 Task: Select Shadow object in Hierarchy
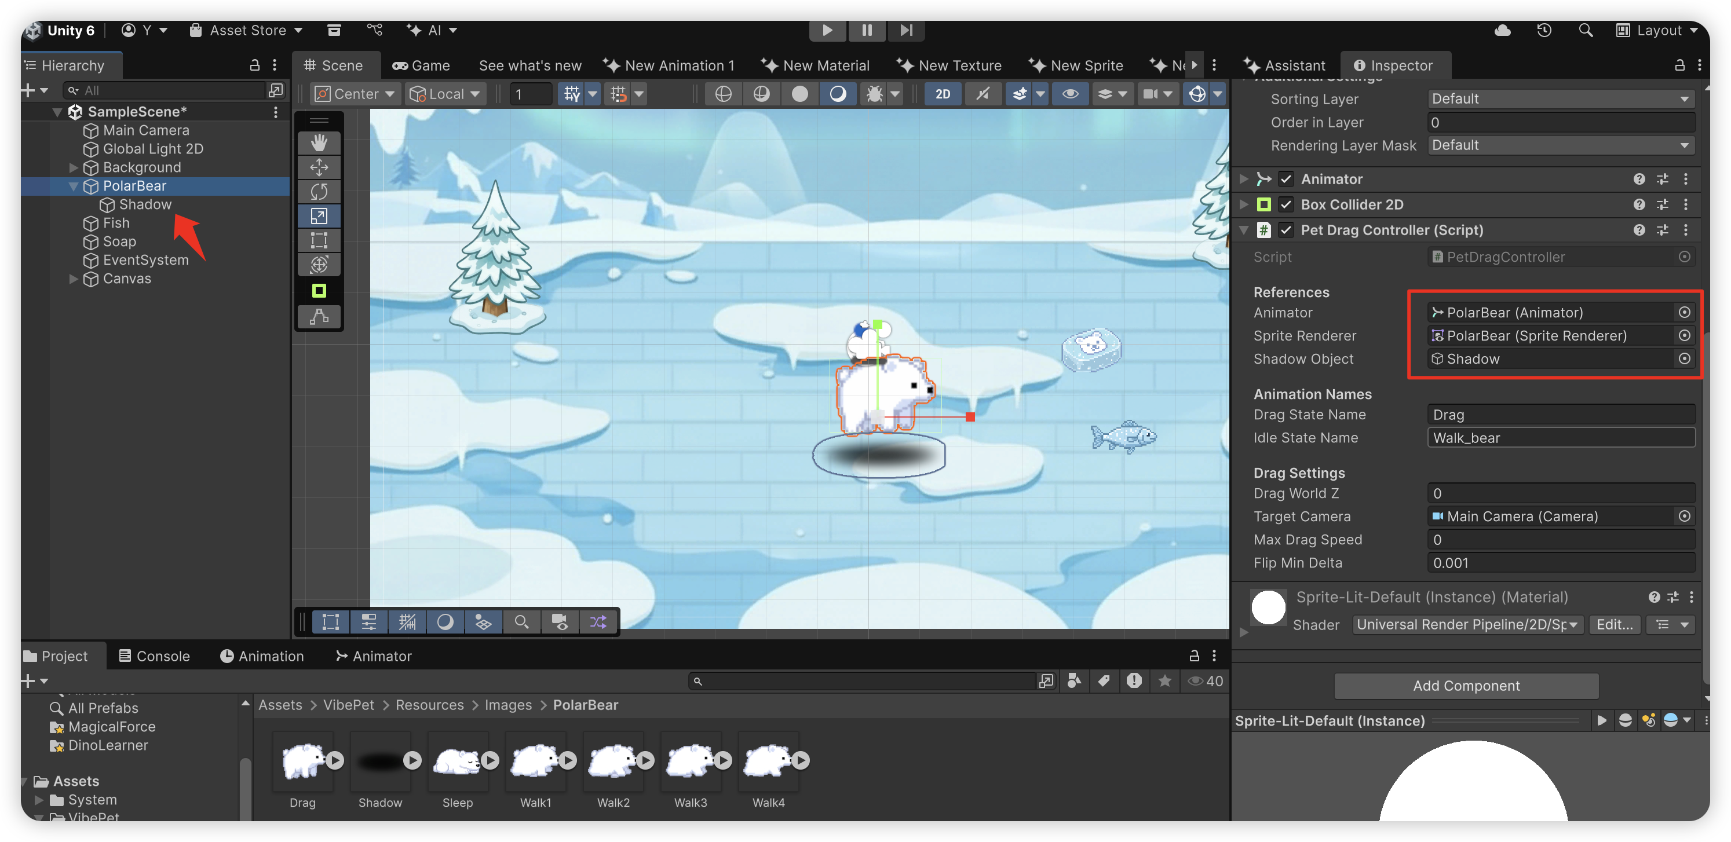(145, 204)
